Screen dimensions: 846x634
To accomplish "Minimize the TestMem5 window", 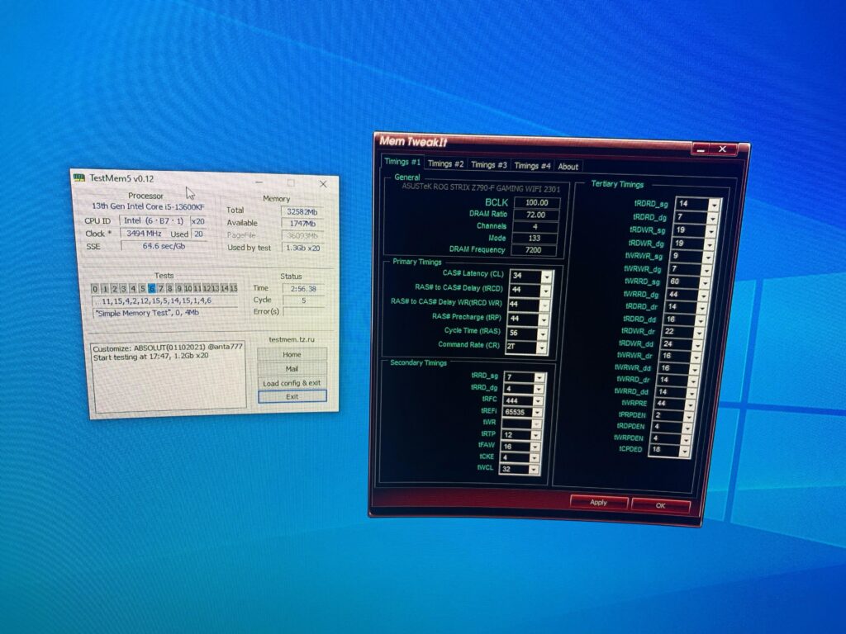I will 259,182.
